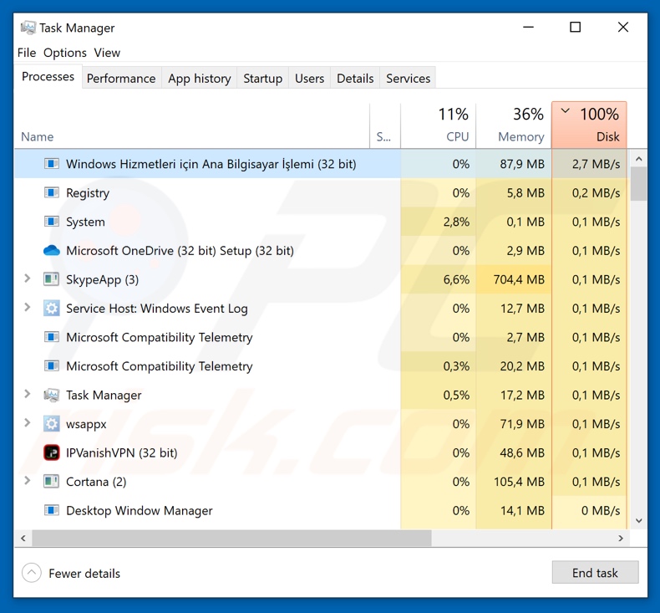The width and height of the screenshot is (660, 613).
Task: Click the vertical scrollbar up arrow
Action: [x=638, y=159]
